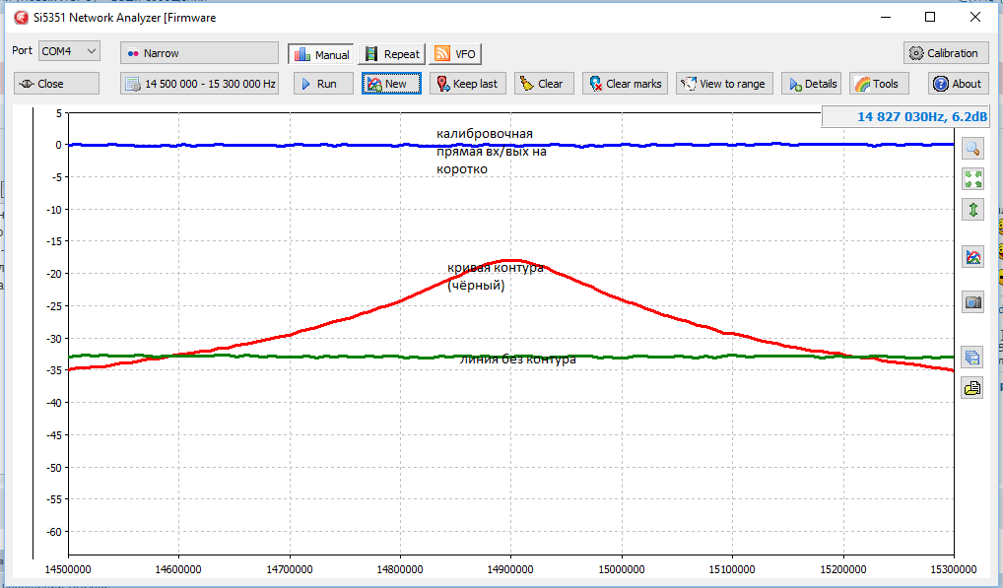Click the калибровочная прямая annotation text

492,152
